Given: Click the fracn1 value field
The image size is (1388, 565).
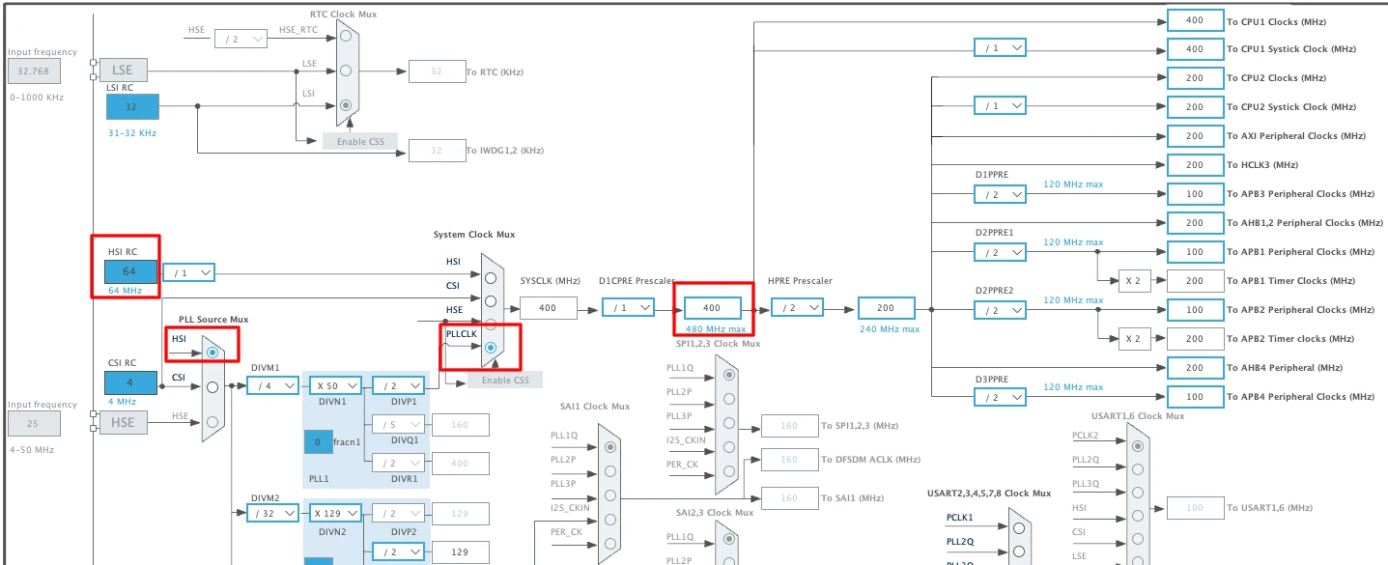Looking at the screenshot, I should tap(318, 442).
